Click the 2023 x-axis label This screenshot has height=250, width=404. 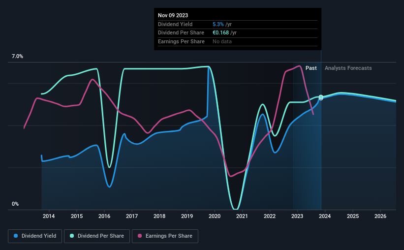[297, 216]
